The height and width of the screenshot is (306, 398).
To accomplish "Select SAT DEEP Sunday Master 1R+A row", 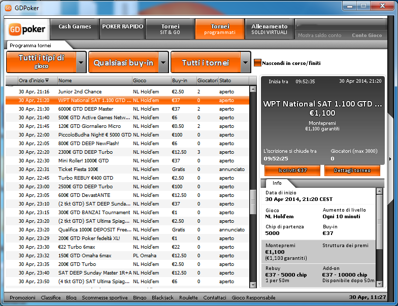I will [x=127, y=273].
